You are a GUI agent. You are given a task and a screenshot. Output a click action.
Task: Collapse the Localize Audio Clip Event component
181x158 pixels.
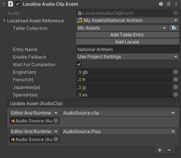pos(4,4)
